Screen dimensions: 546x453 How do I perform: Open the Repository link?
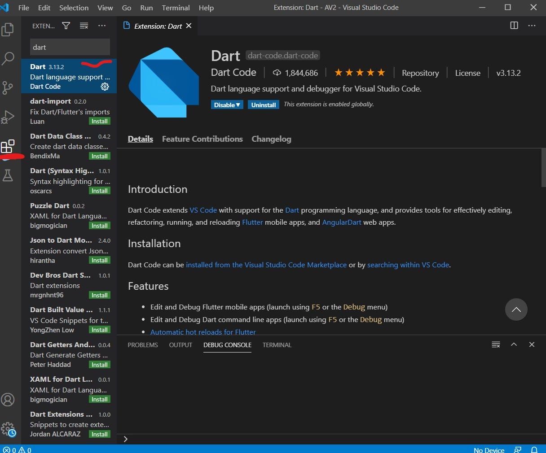point(420,73)
